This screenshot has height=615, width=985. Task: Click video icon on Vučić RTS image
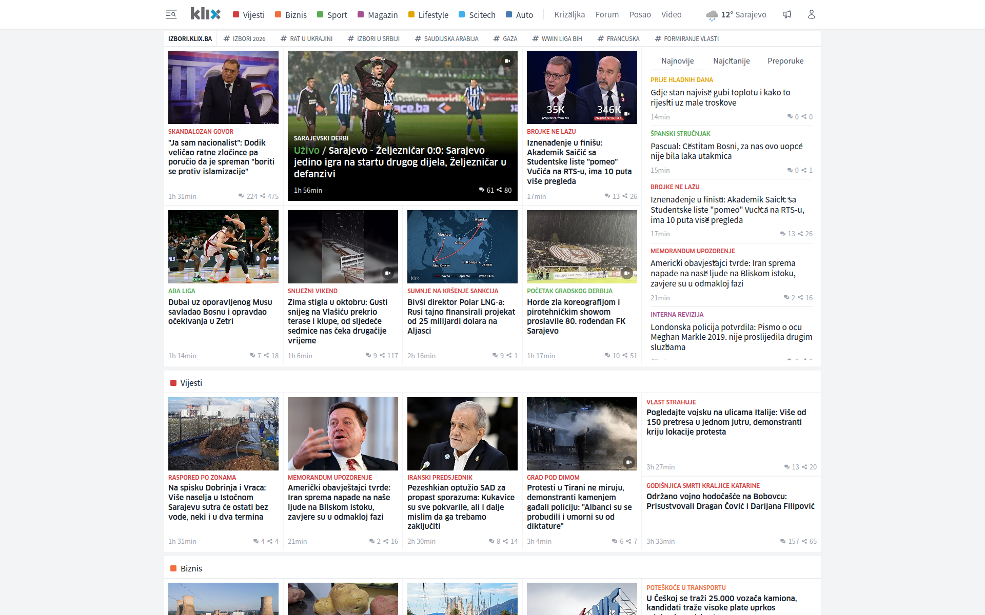627,113
